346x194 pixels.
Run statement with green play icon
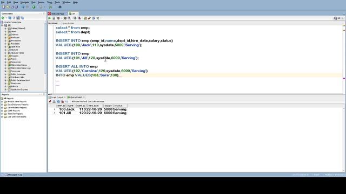[x=50, y=18]
